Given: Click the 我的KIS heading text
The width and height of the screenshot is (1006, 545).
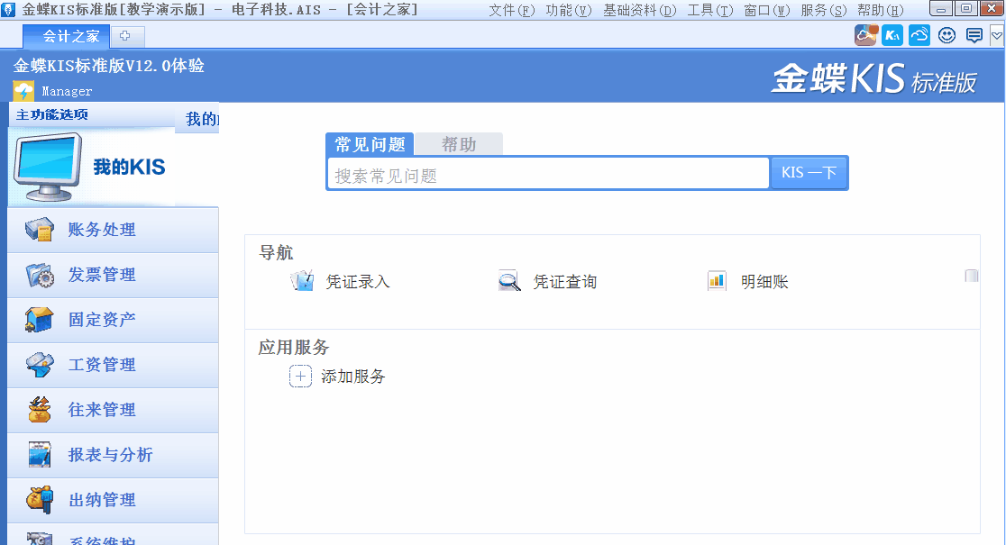Looking at the screenshot, I should click(129, 167).
